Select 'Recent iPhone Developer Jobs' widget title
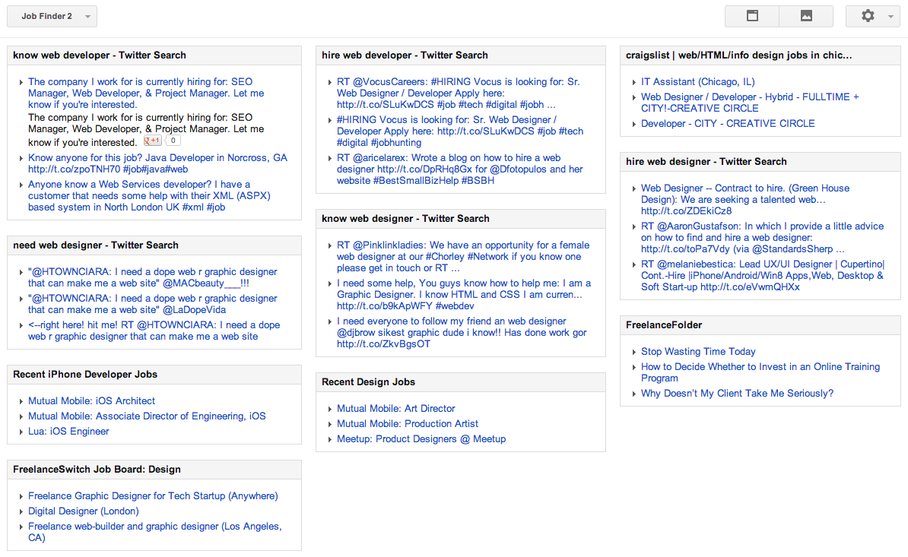 (x=85, y=374)
